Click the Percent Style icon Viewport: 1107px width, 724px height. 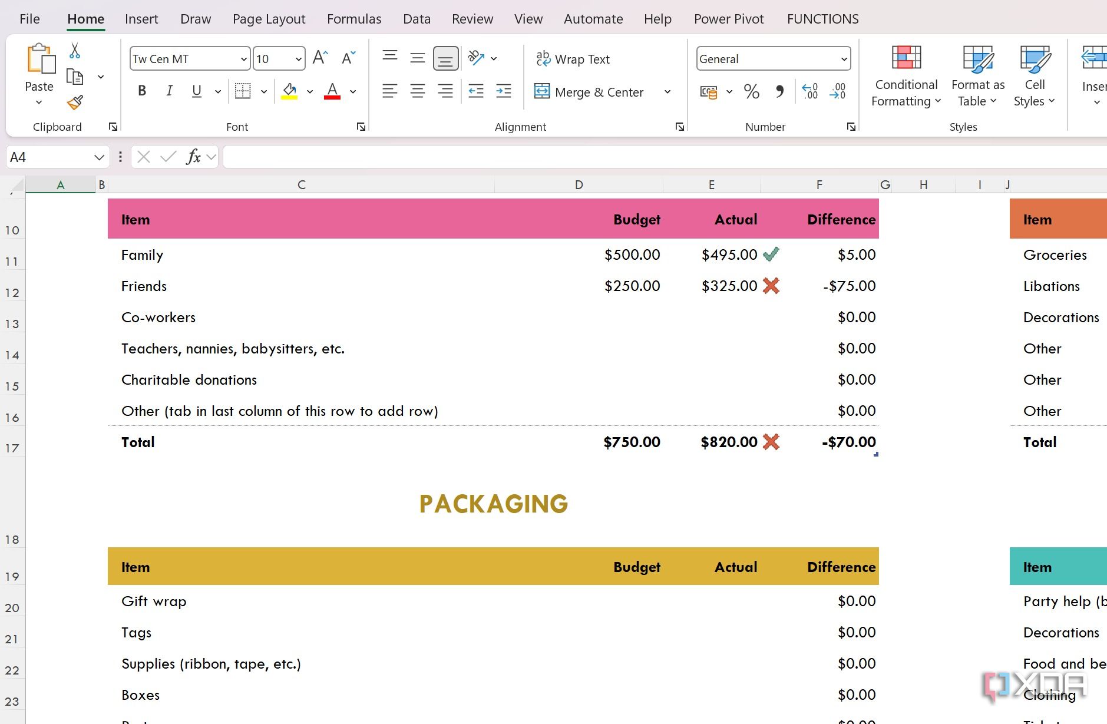coord(751,91)
